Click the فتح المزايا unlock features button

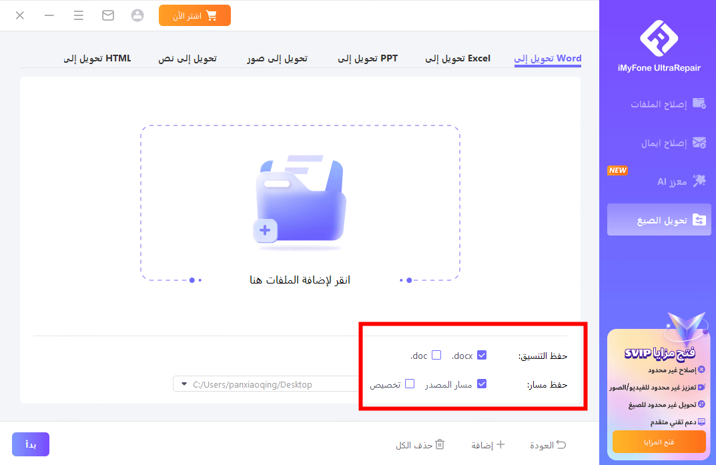point(659,442)
